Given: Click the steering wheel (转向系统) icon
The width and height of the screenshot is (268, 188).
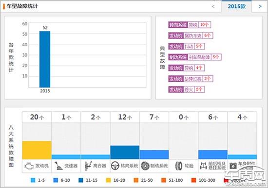Looking at the screenshot, I should pos(115,166).
